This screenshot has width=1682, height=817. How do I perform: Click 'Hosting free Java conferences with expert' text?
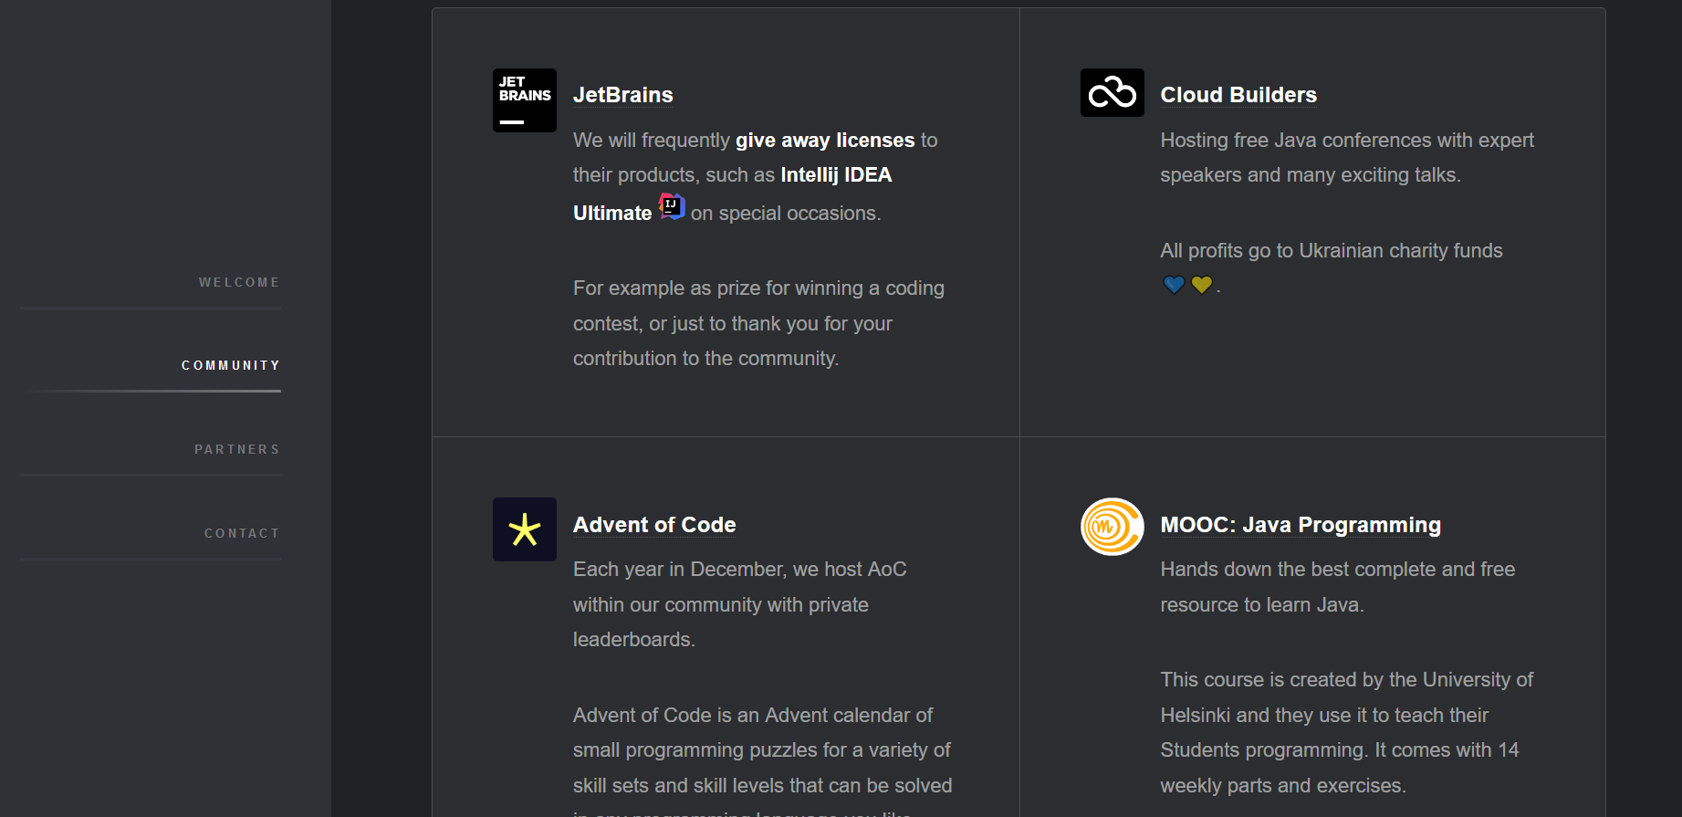point(1347,140)
